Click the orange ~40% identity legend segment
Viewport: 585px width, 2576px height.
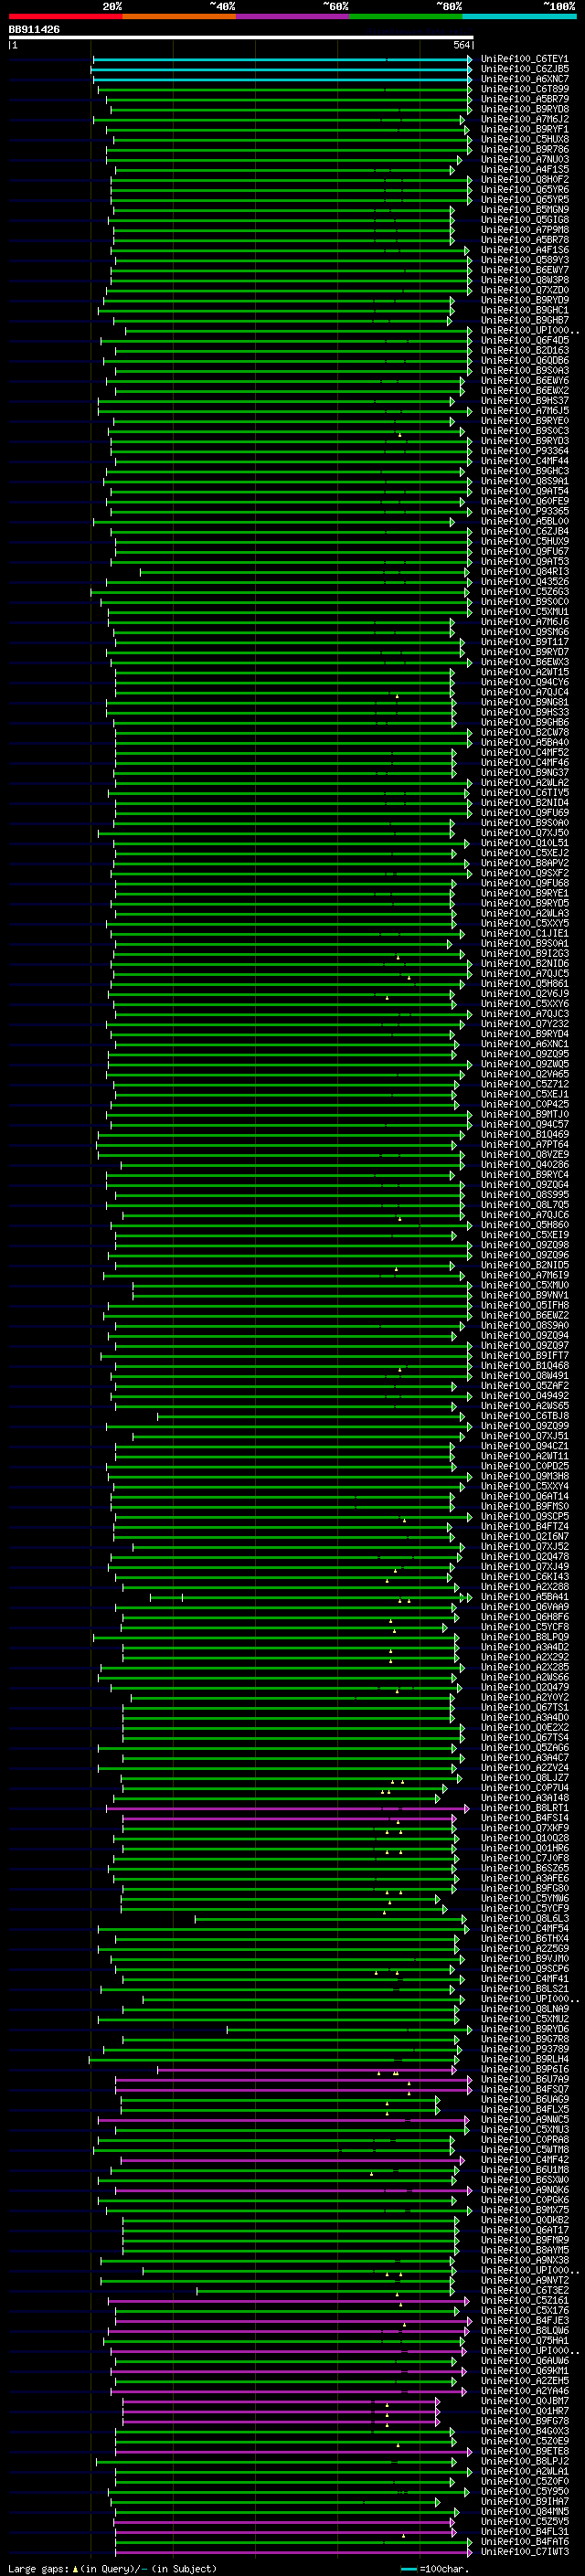click(179, 16)
